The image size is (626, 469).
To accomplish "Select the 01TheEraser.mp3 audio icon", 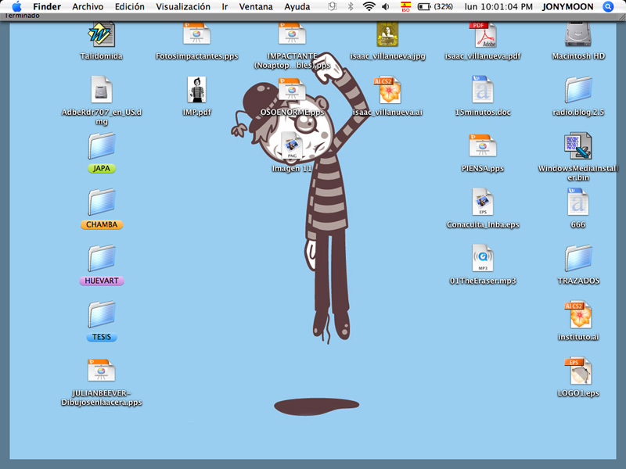I will click(x=483, y=258).
